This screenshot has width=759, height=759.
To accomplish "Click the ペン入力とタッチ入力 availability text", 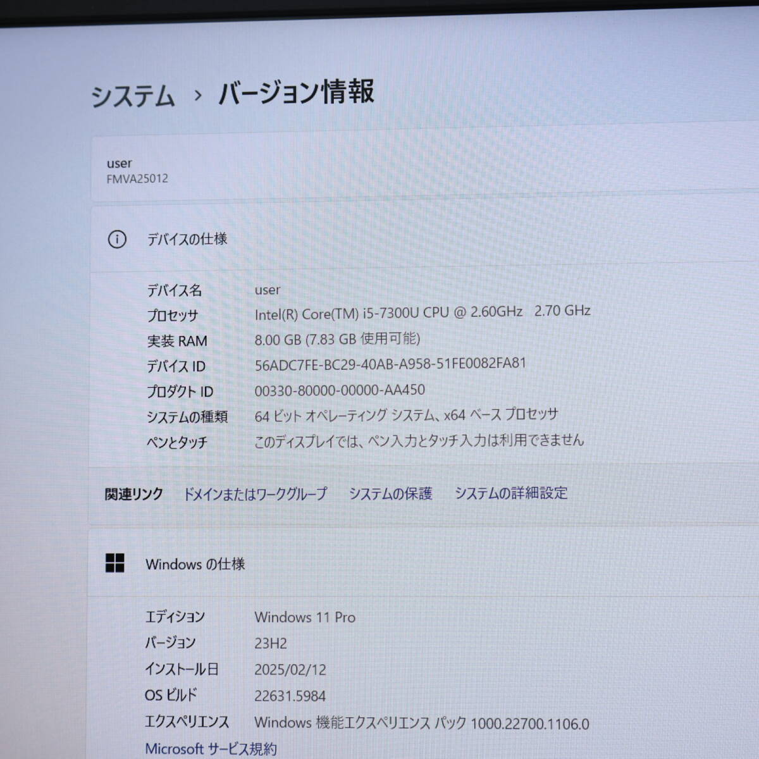I will (x=419, y=441).
